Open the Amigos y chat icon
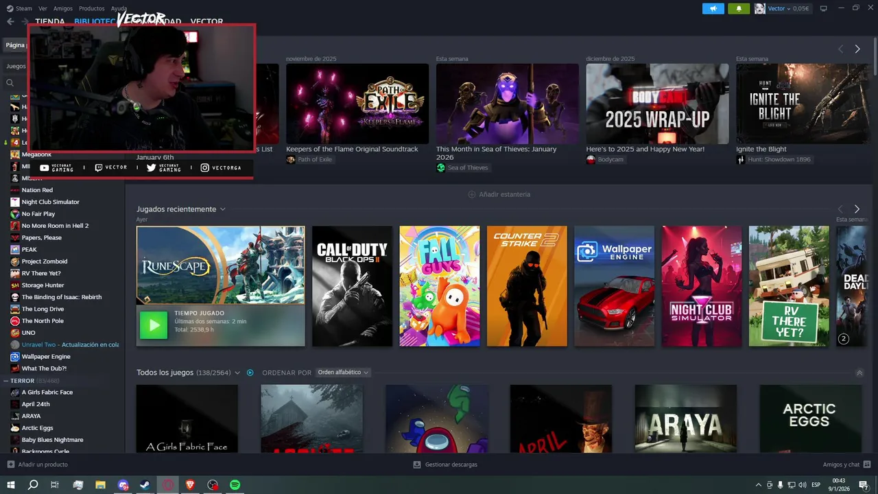This screenshot has width=878, height=494. 866,464
